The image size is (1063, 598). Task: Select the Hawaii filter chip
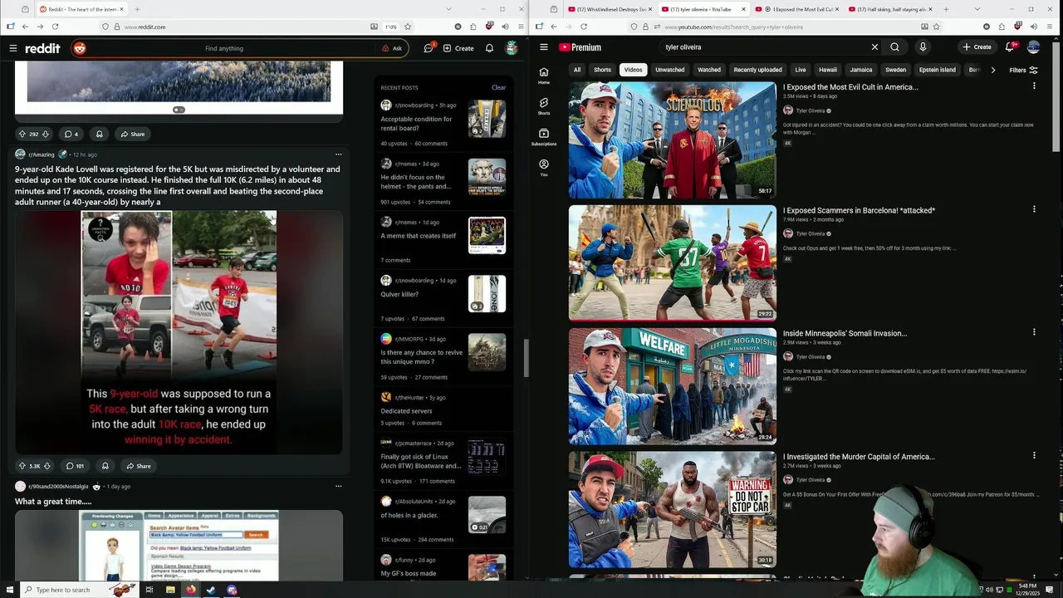tap(828, 70)
